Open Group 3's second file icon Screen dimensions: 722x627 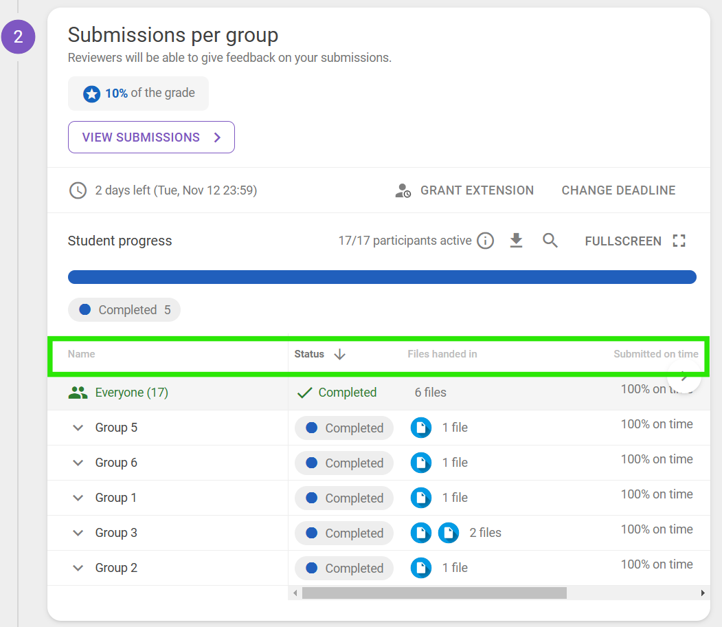(448, 533)
